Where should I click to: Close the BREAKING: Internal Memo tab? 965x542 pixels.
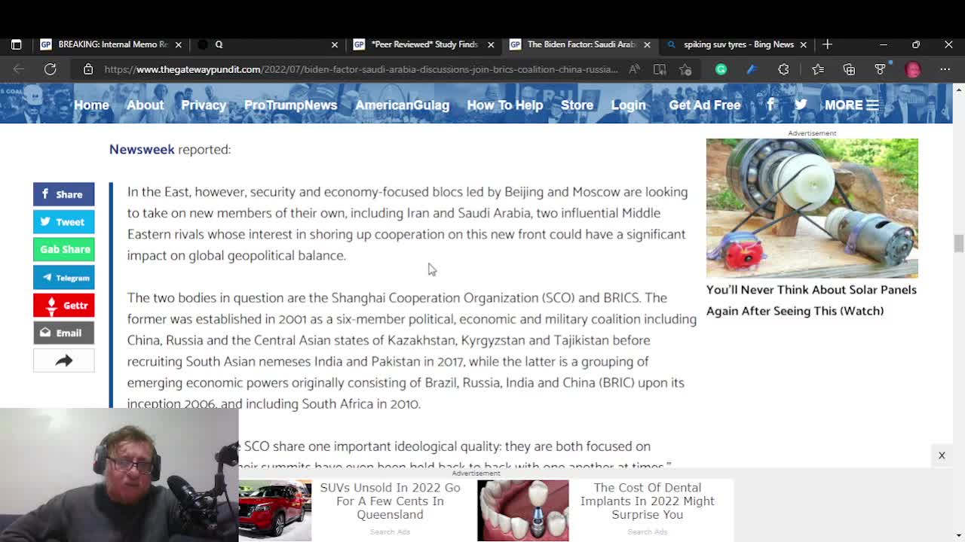point(178,44)
